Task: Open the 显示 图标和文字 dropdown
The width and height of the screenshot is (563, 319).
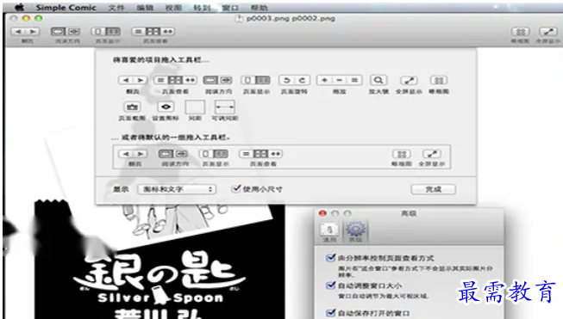Action: tap(176, 189)
